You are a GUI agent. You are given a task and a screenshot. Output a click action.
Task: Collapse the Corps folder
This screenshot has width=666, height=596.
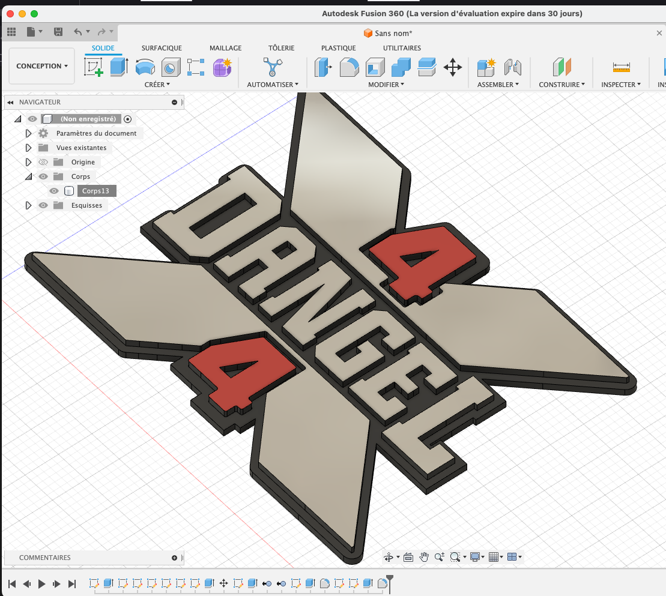28,176
